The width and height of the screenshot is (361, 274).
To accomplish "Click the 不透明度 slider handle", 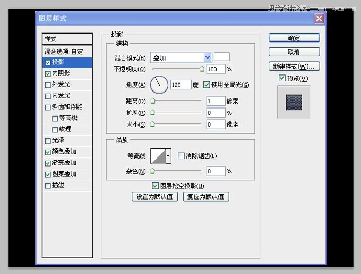I will (x=202, y=69).
